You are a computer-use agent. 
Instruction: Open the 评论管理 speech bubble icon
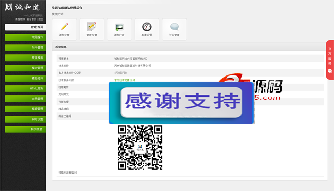[174, 27]
